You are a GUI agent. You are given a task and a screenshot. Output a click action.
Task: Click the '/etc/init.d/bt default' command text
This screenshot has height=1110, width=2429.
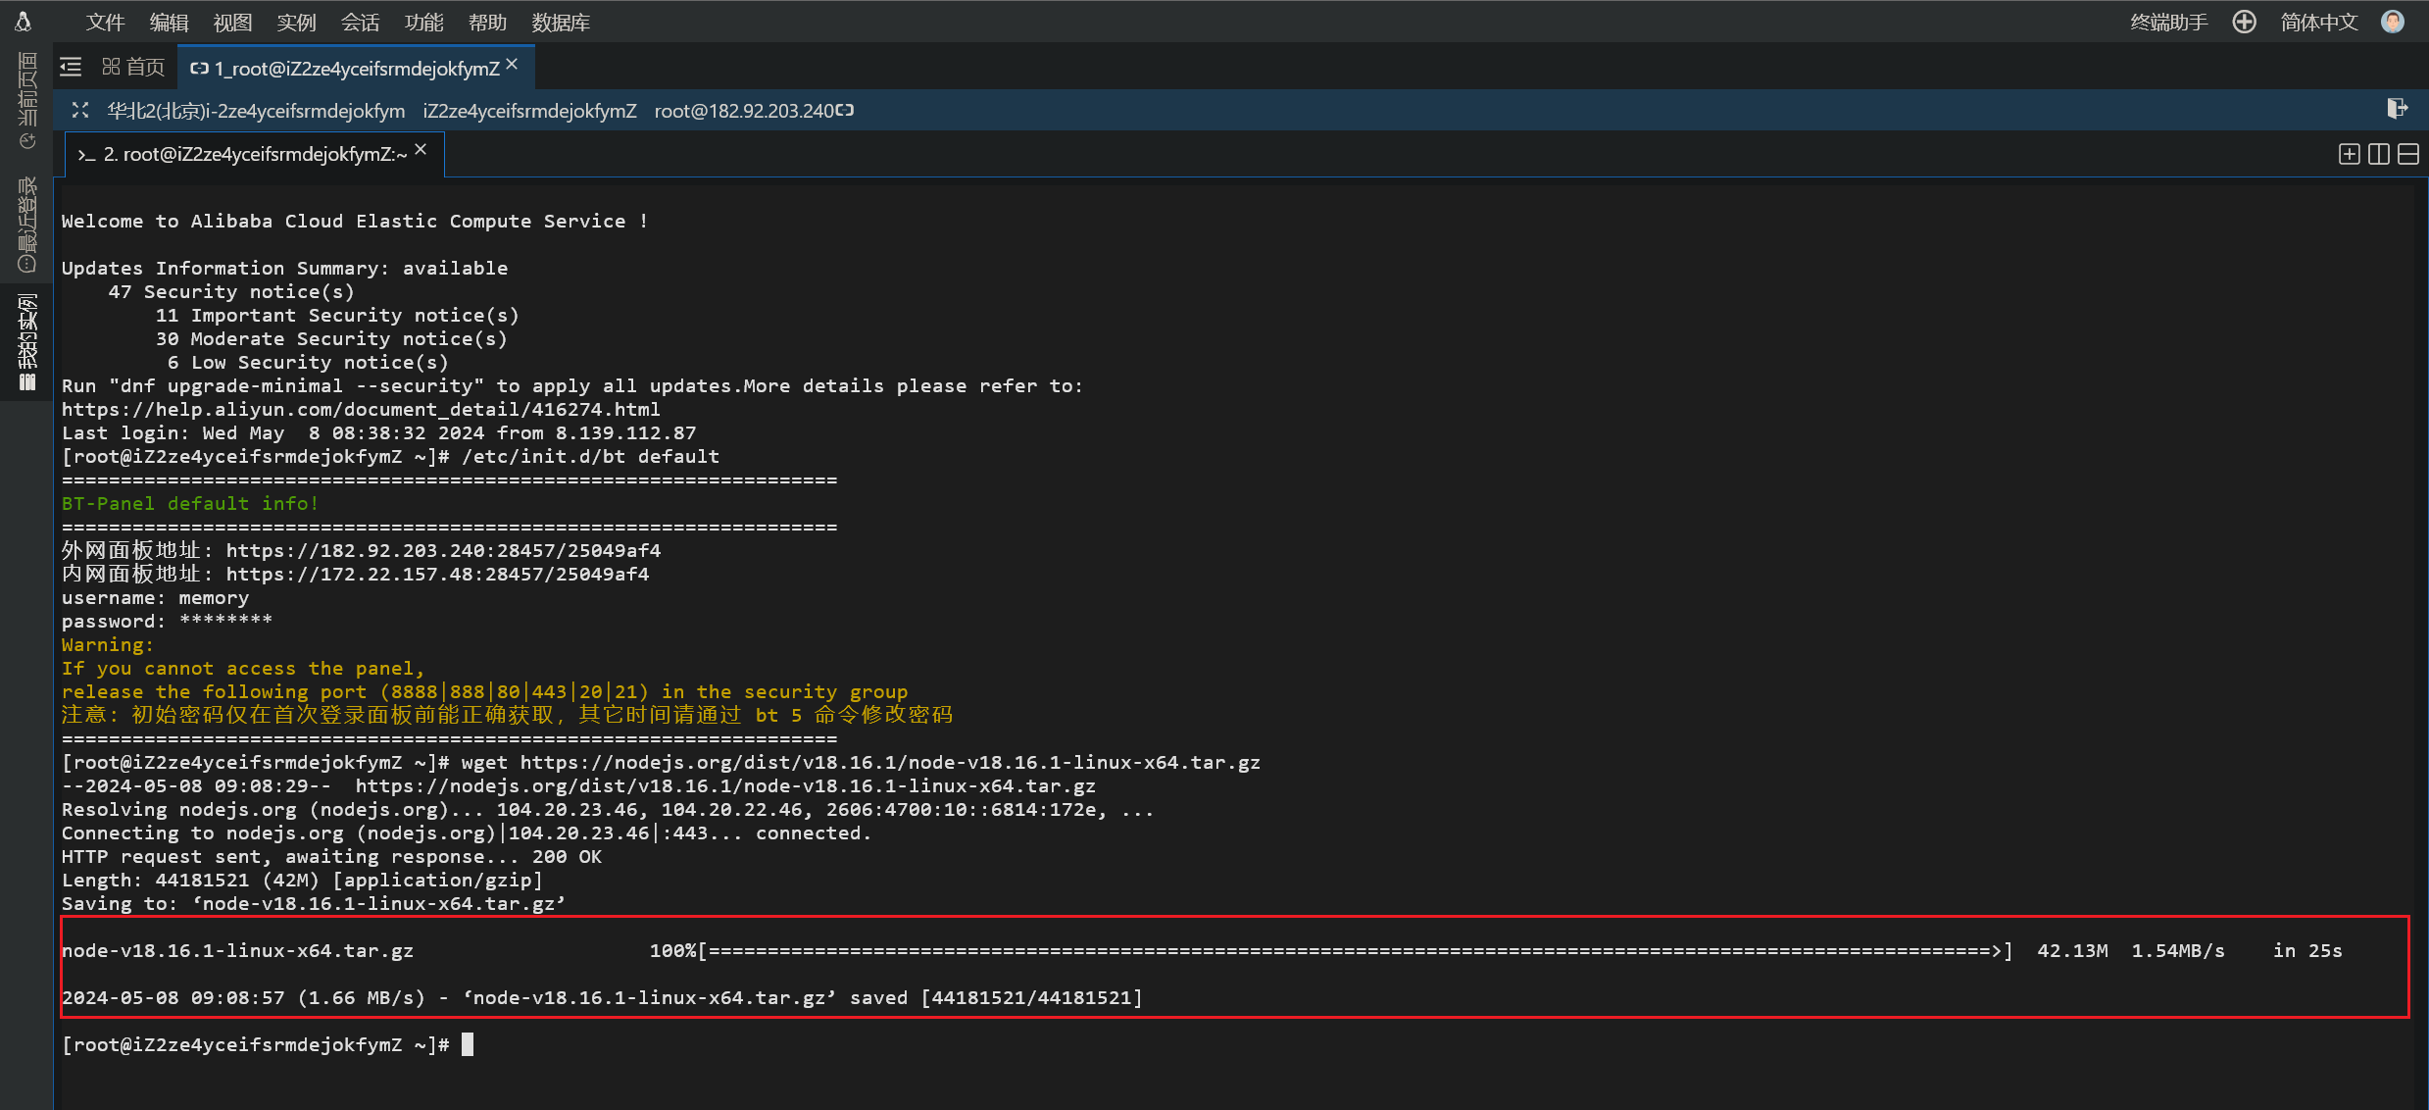click(590, 457)
